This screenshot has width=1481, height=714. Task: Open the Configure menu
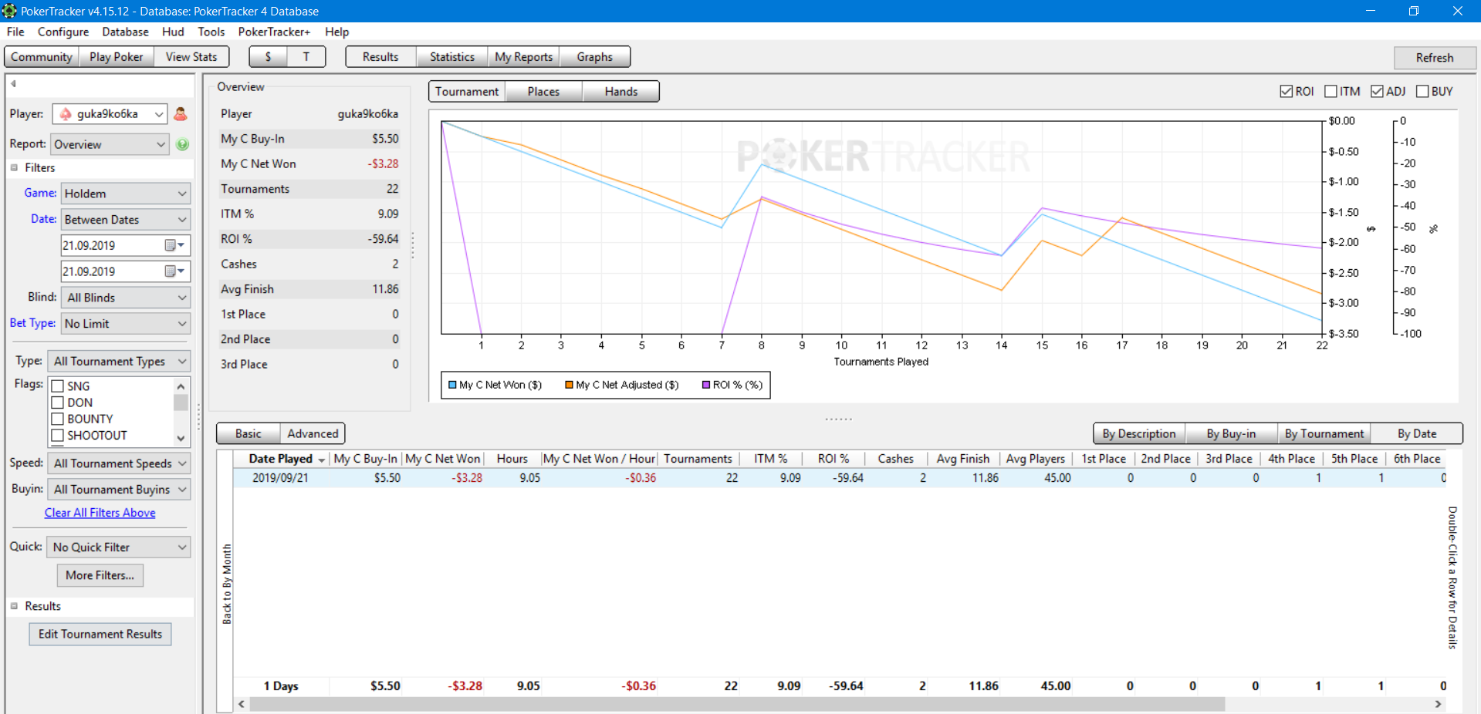63,32
